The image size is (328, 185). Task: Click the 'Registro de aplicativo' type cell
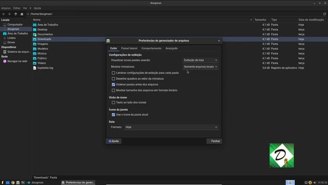(x=284, y=68)
